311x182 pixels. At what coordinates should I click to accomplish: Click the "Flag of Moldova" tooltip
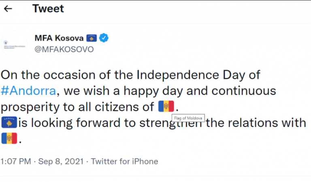click(x=188, y=118)
